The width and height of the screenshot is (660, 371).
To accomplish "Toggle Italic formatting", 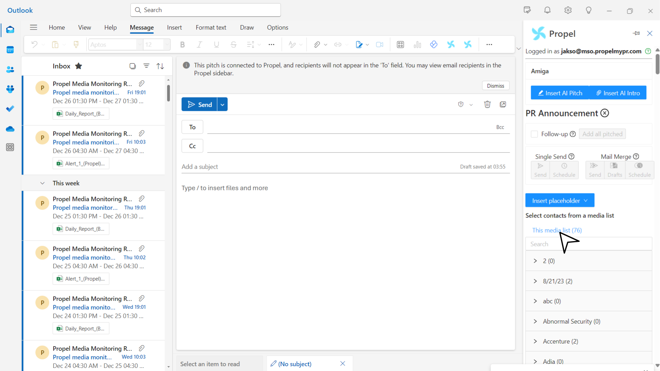I will [x=199, y=45].
